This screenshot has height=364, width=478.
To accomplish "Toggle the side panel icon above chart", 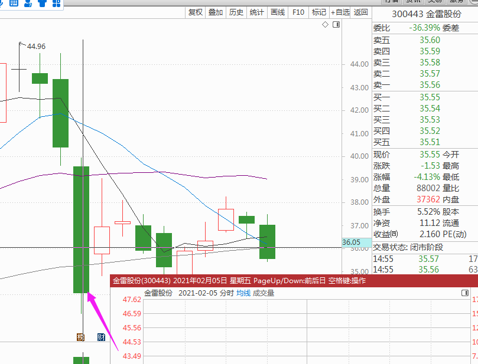I will [x=336, y=25].
